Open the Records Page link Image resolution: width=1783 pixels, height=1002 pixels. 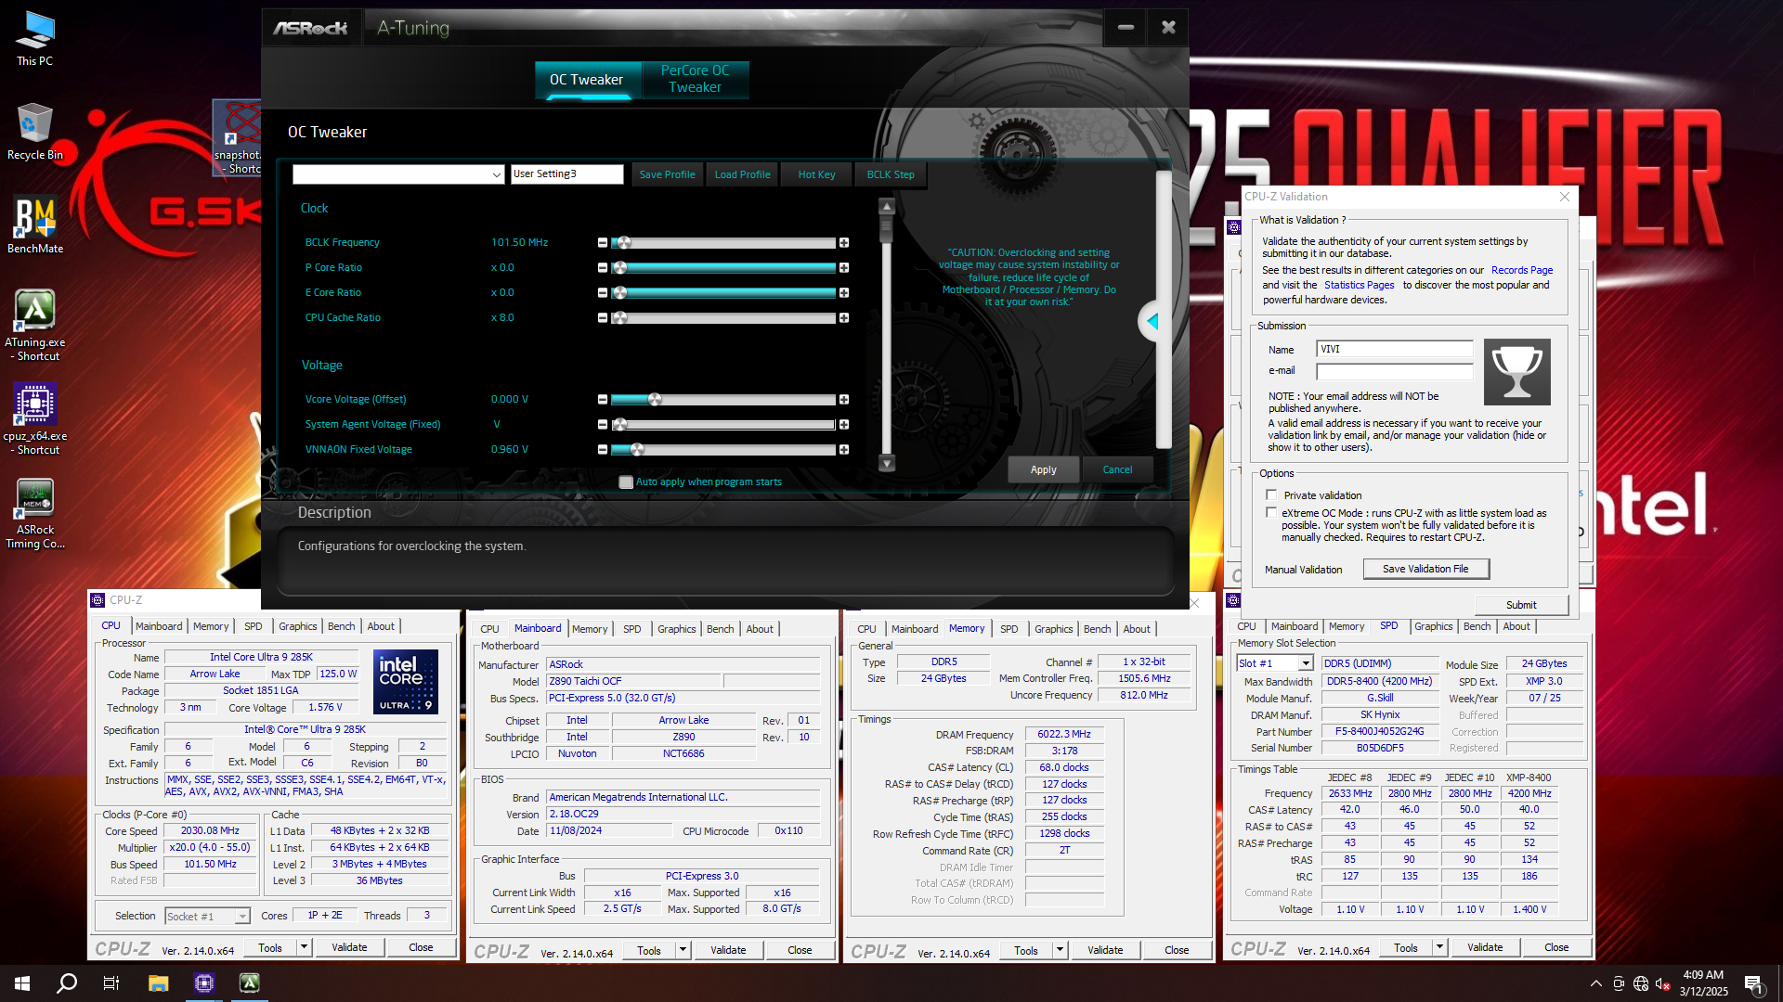(x=1522, y=270)
